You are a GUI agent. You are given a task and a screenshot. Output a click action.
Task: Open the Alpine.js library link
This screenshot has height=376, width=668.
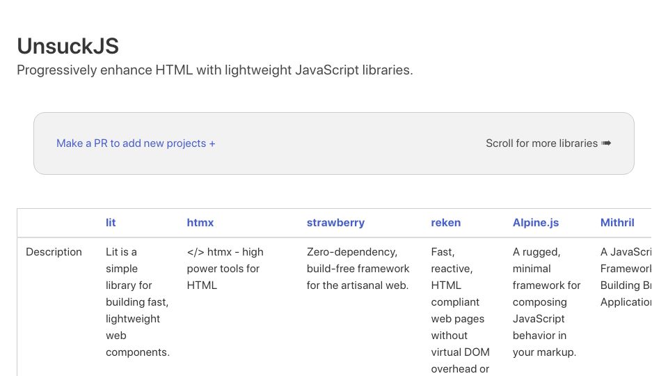[536, 223]
